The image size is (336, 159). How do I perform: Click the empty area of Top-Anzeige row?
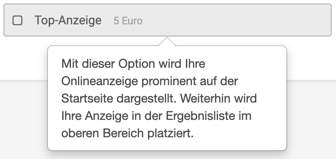(236, 20)
